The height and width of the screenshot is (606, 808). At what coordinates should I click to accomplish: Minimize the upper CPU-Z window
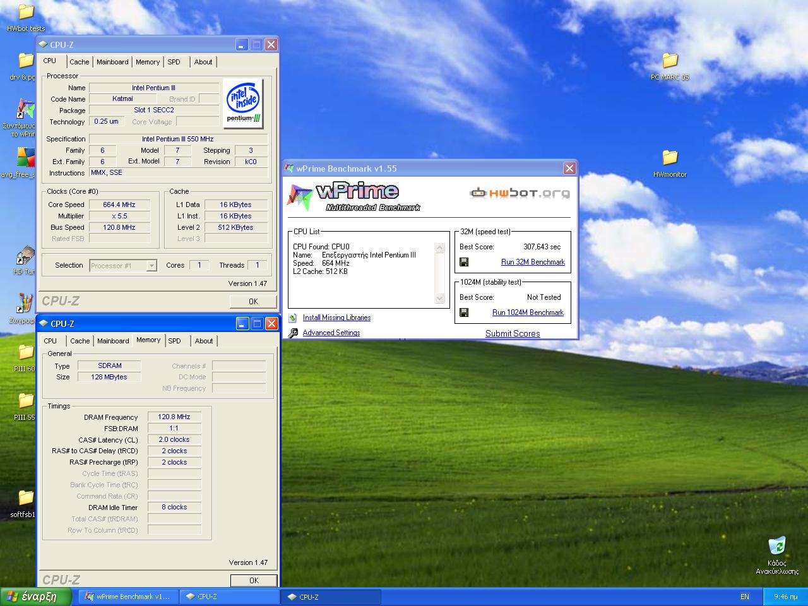(242, 45)
